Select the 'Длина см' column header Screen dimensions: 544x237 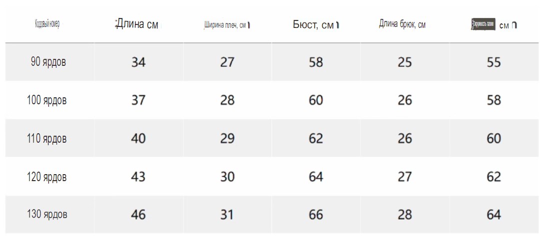click(137, 24)
